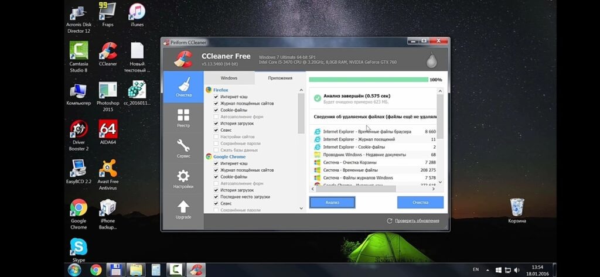Uncheck Chrome Последнее место загрузки checkbox
Viewport: 600px width, 277px height.
216,197
